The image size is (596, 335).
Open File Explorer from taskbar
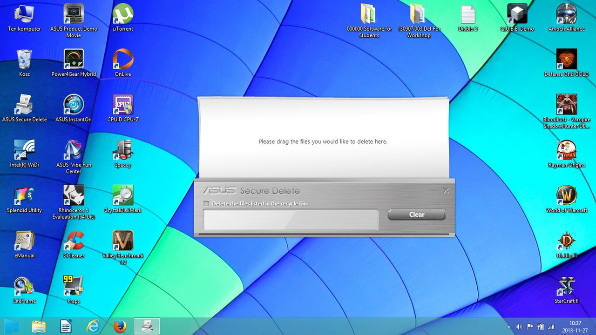(x=39, y=326)
